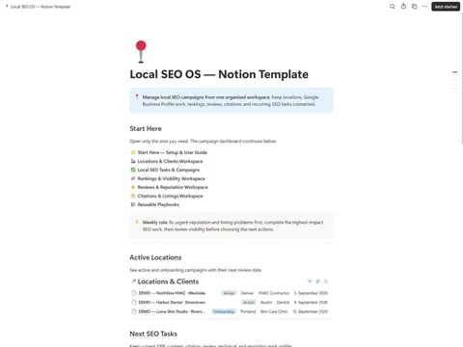Click the 'Local SEO OS — Notion Template' breadcrumb
Screen dimensions: 463x347
coord(41,7)
